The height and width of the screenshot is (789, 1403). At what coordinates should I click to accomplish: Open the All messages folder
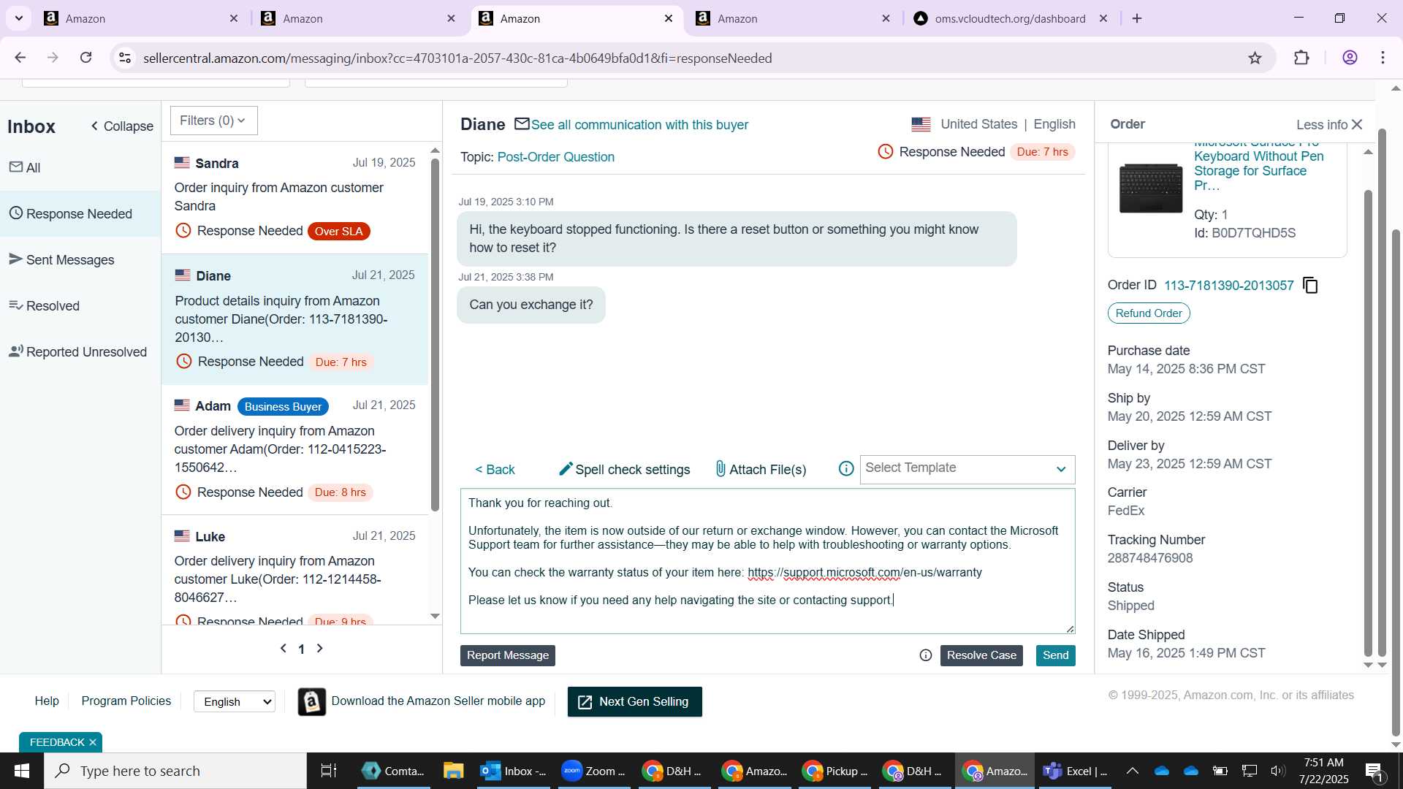pyautogui.click(x=80, y=167)
